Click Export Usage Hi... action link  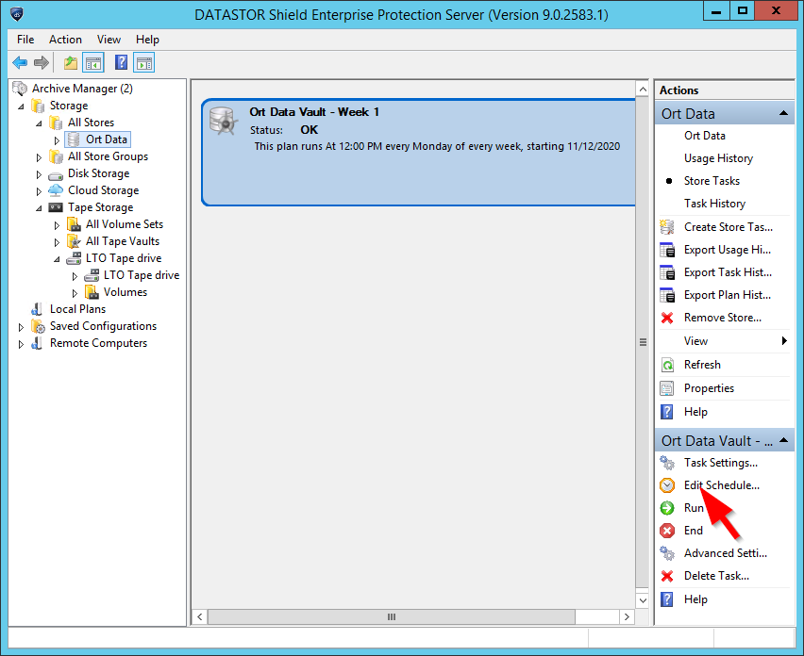pyautogui.click(x=727, y=250)
